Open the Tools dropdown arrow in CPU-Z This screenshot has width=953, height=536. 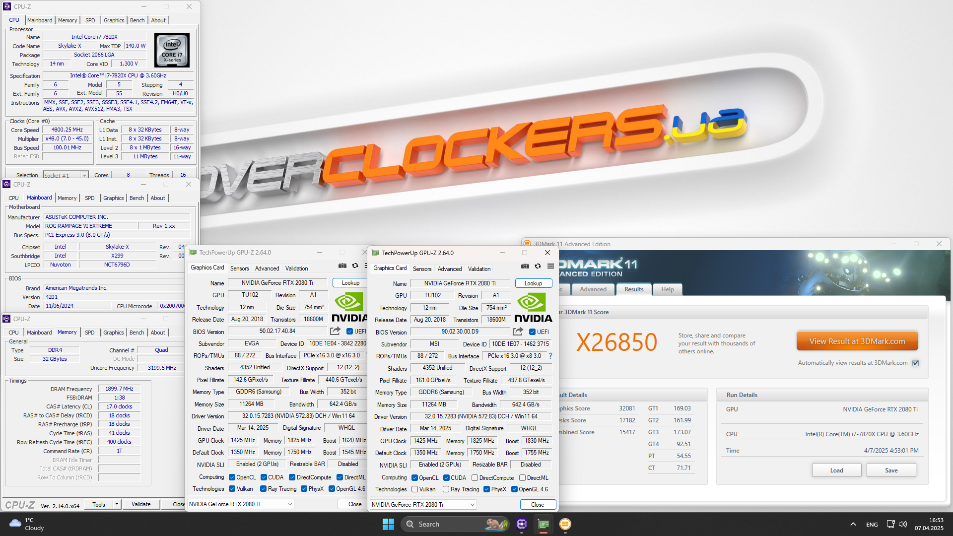click(x=117, y=504)
